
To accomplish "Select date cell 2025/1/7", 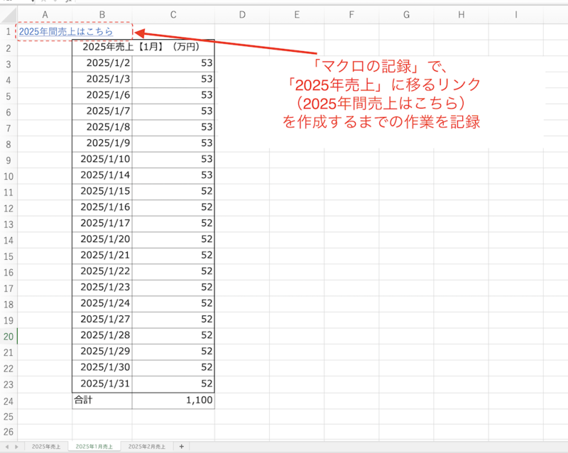I will [102, 111].
